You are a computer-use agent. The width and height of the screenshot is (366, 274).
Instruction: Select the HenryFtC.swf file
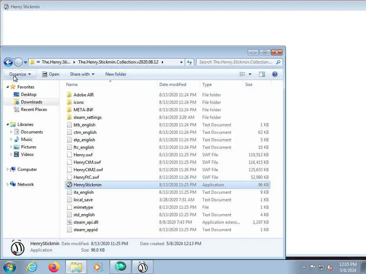(86, 177)
